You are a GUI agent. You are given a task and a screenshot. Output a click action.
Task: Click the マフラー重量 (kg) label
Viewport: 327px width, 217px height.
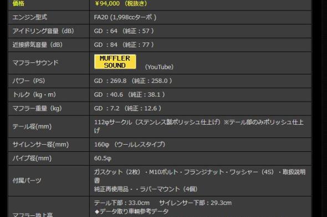[37, 108]
